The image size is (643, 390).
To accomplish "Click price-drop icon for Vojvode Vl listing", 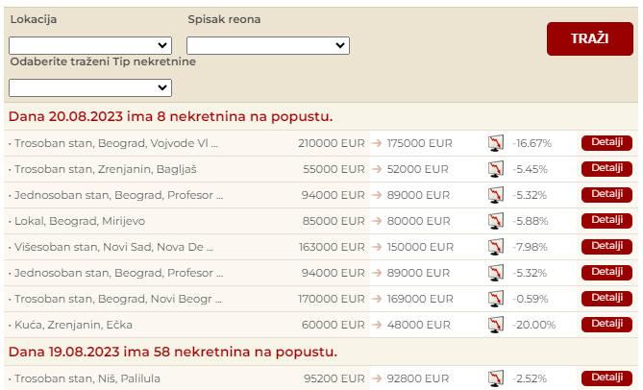I will [496, 143].
